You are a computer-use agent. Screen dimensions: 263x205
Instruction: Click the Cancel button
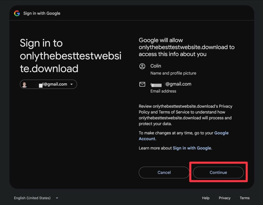164,172
